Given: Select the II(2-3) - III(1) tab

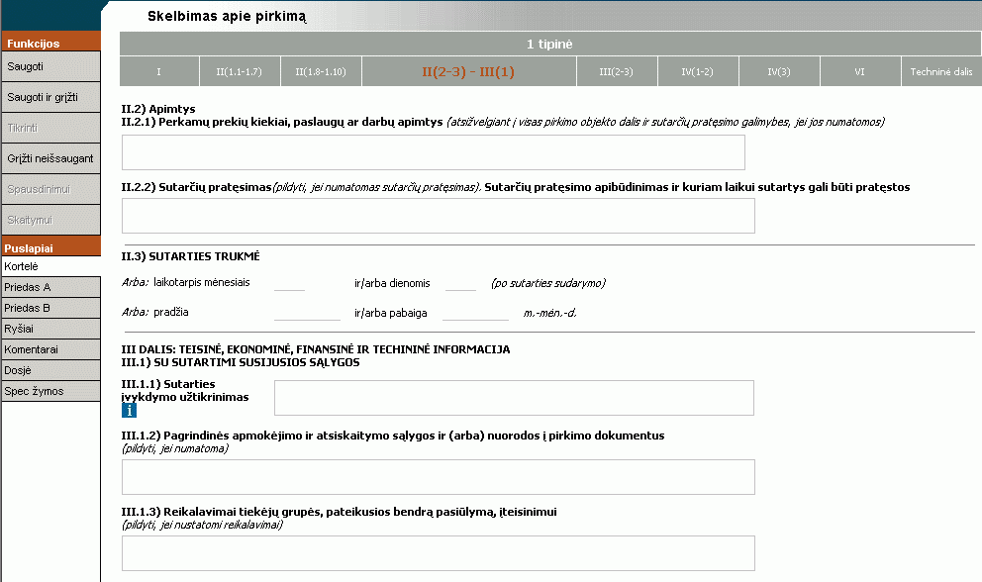Looking at the screenshot, I should 468,71.
